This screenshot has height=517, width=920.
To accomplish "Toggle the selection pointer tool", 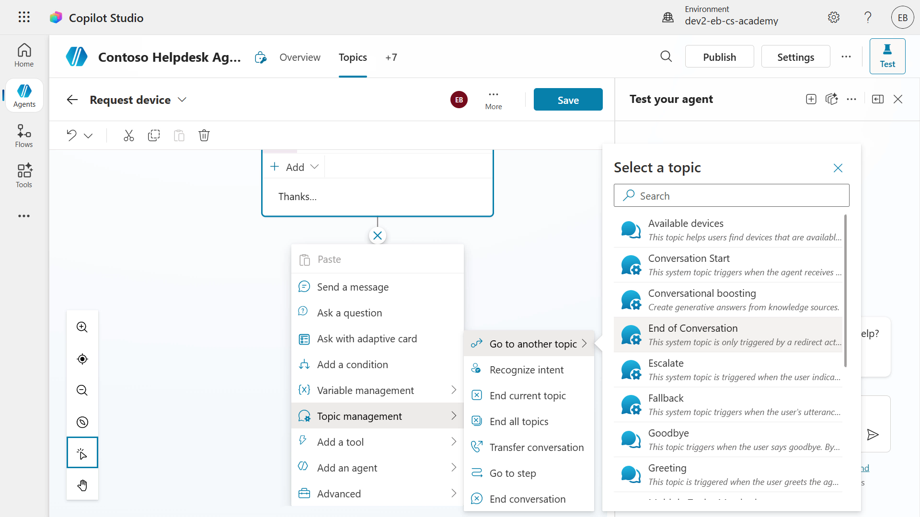I will (x=82, y=452).
